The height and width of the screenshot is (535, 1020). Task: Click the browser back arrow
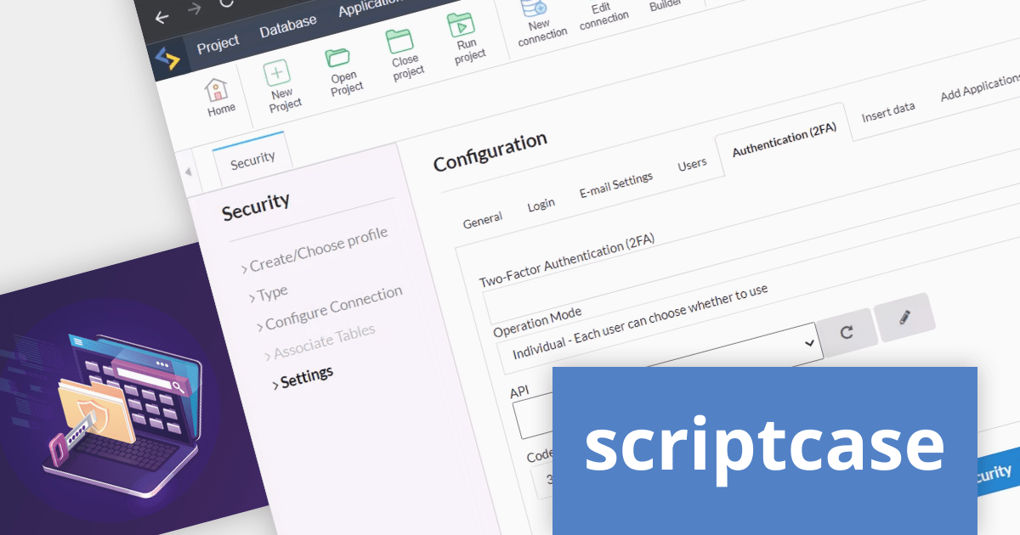point(161,18)
